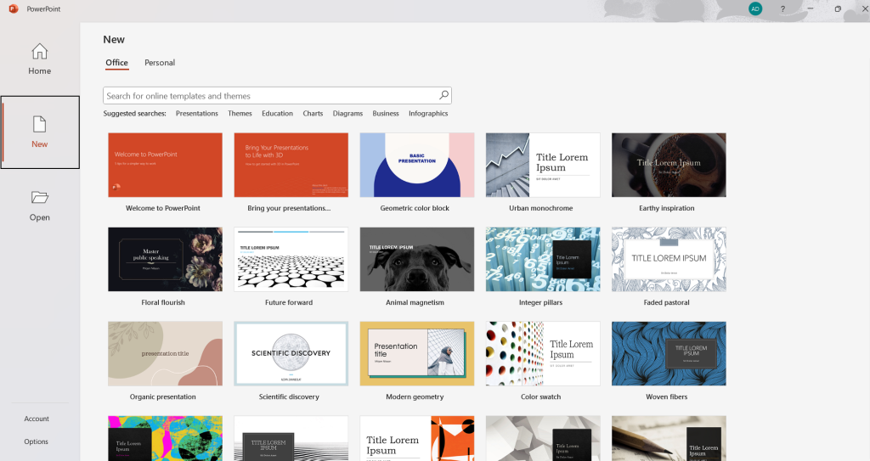Image resolution: width=870 pixels, height=461 pixels.
Task: Click the 'Scientific discovery' caption text
Action: tap(289, 396)
